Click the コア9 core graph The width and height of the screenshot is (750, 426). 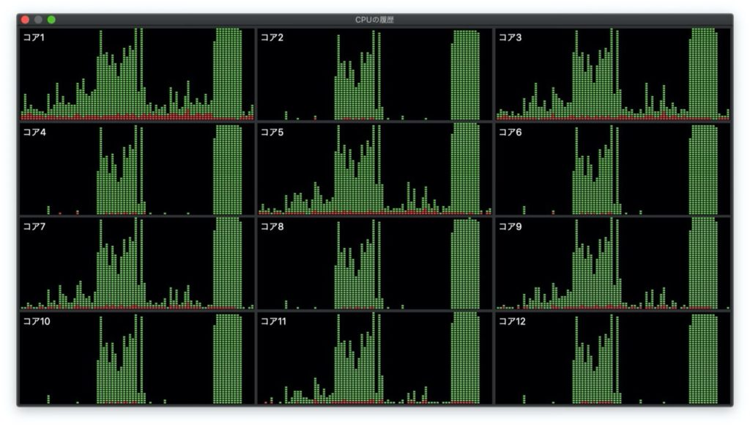tap(612, 264)
